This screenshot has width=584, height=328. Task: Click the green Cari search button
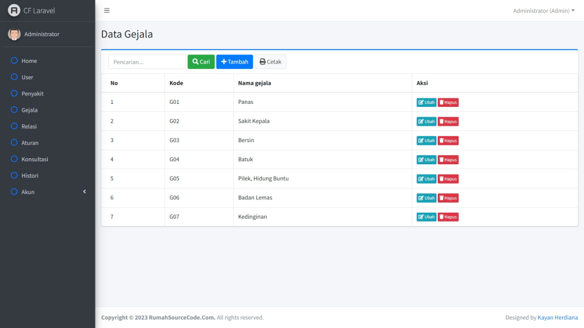[201, 62]
